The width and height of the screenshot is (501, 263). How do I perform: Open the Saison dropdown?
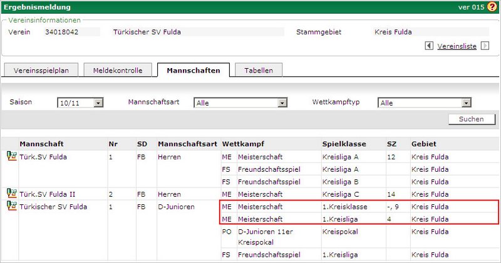click(98, 102)
